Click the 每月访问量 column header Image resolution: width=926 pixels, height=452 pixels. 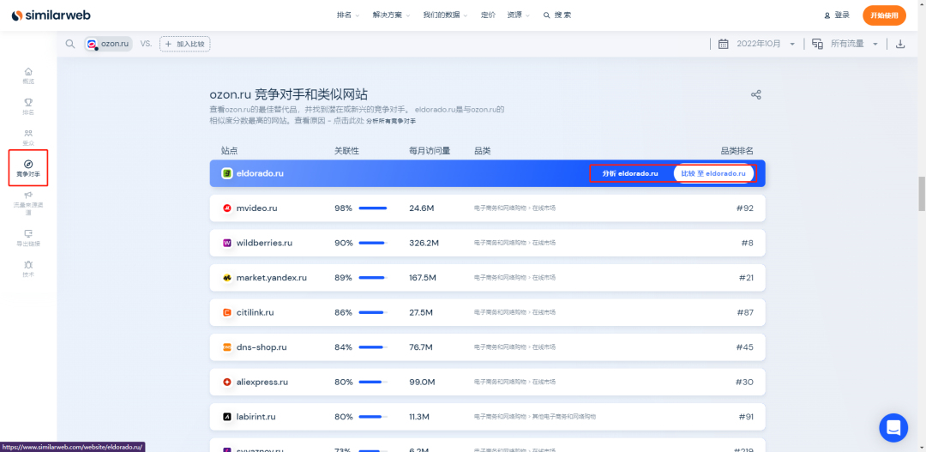click(x=430, y=151)
